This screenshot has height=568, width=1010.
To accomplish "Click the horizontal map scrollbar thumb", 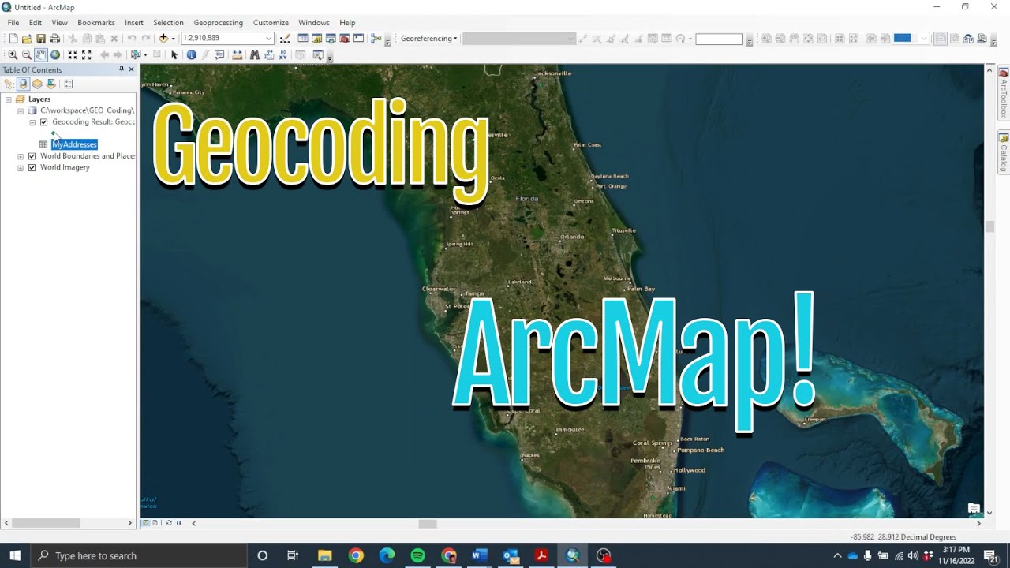I will coord(428,523).
